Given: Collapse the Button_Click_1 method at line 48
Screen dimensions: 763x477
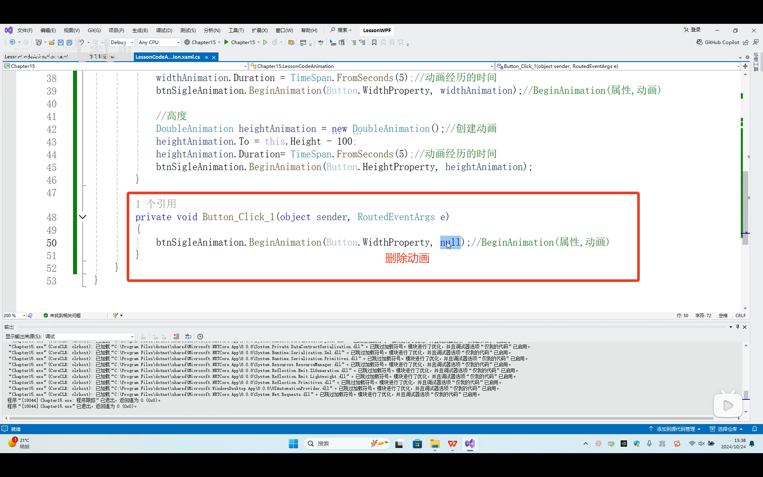Looking at the screenshot, I should [83, 217].
